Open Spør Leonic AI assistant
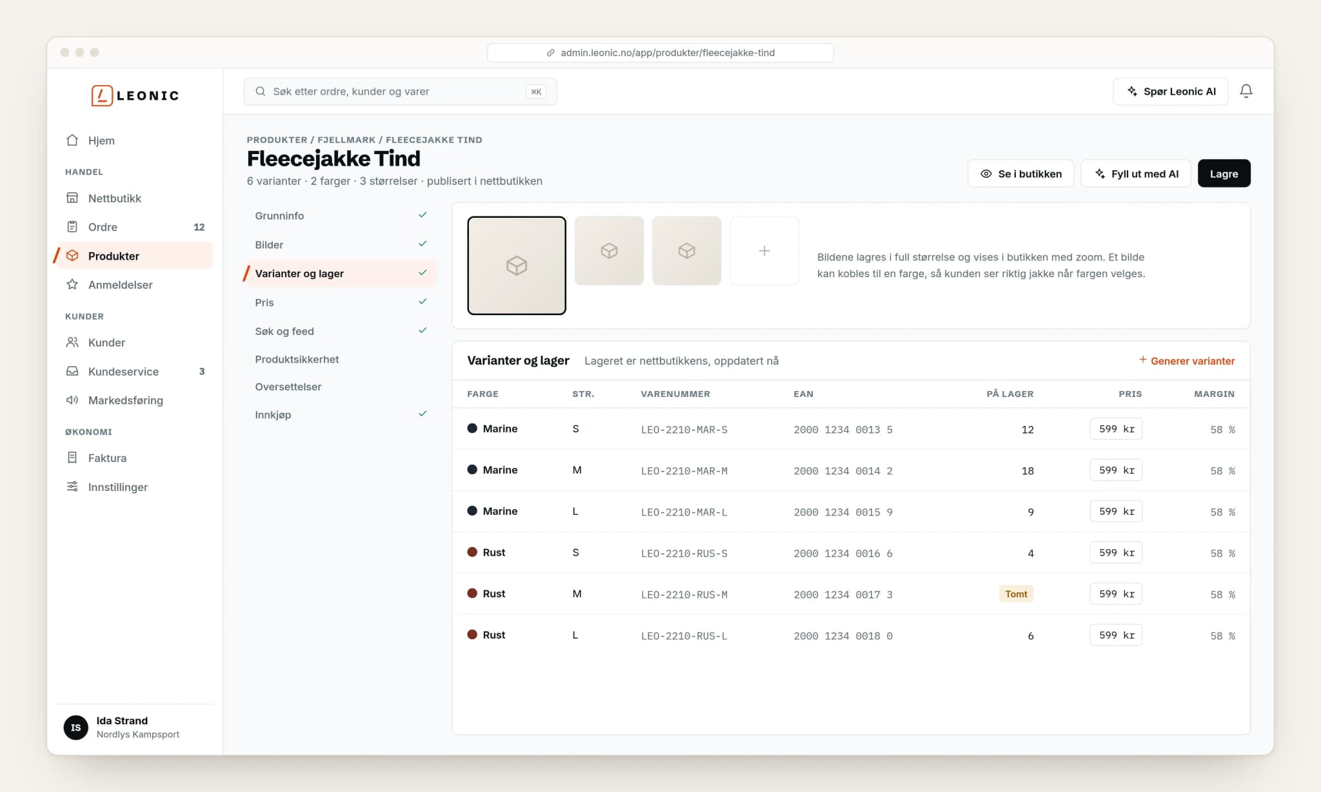Image resolution: width=1321 pixels, height=792 pixels. coord(1170,92)
